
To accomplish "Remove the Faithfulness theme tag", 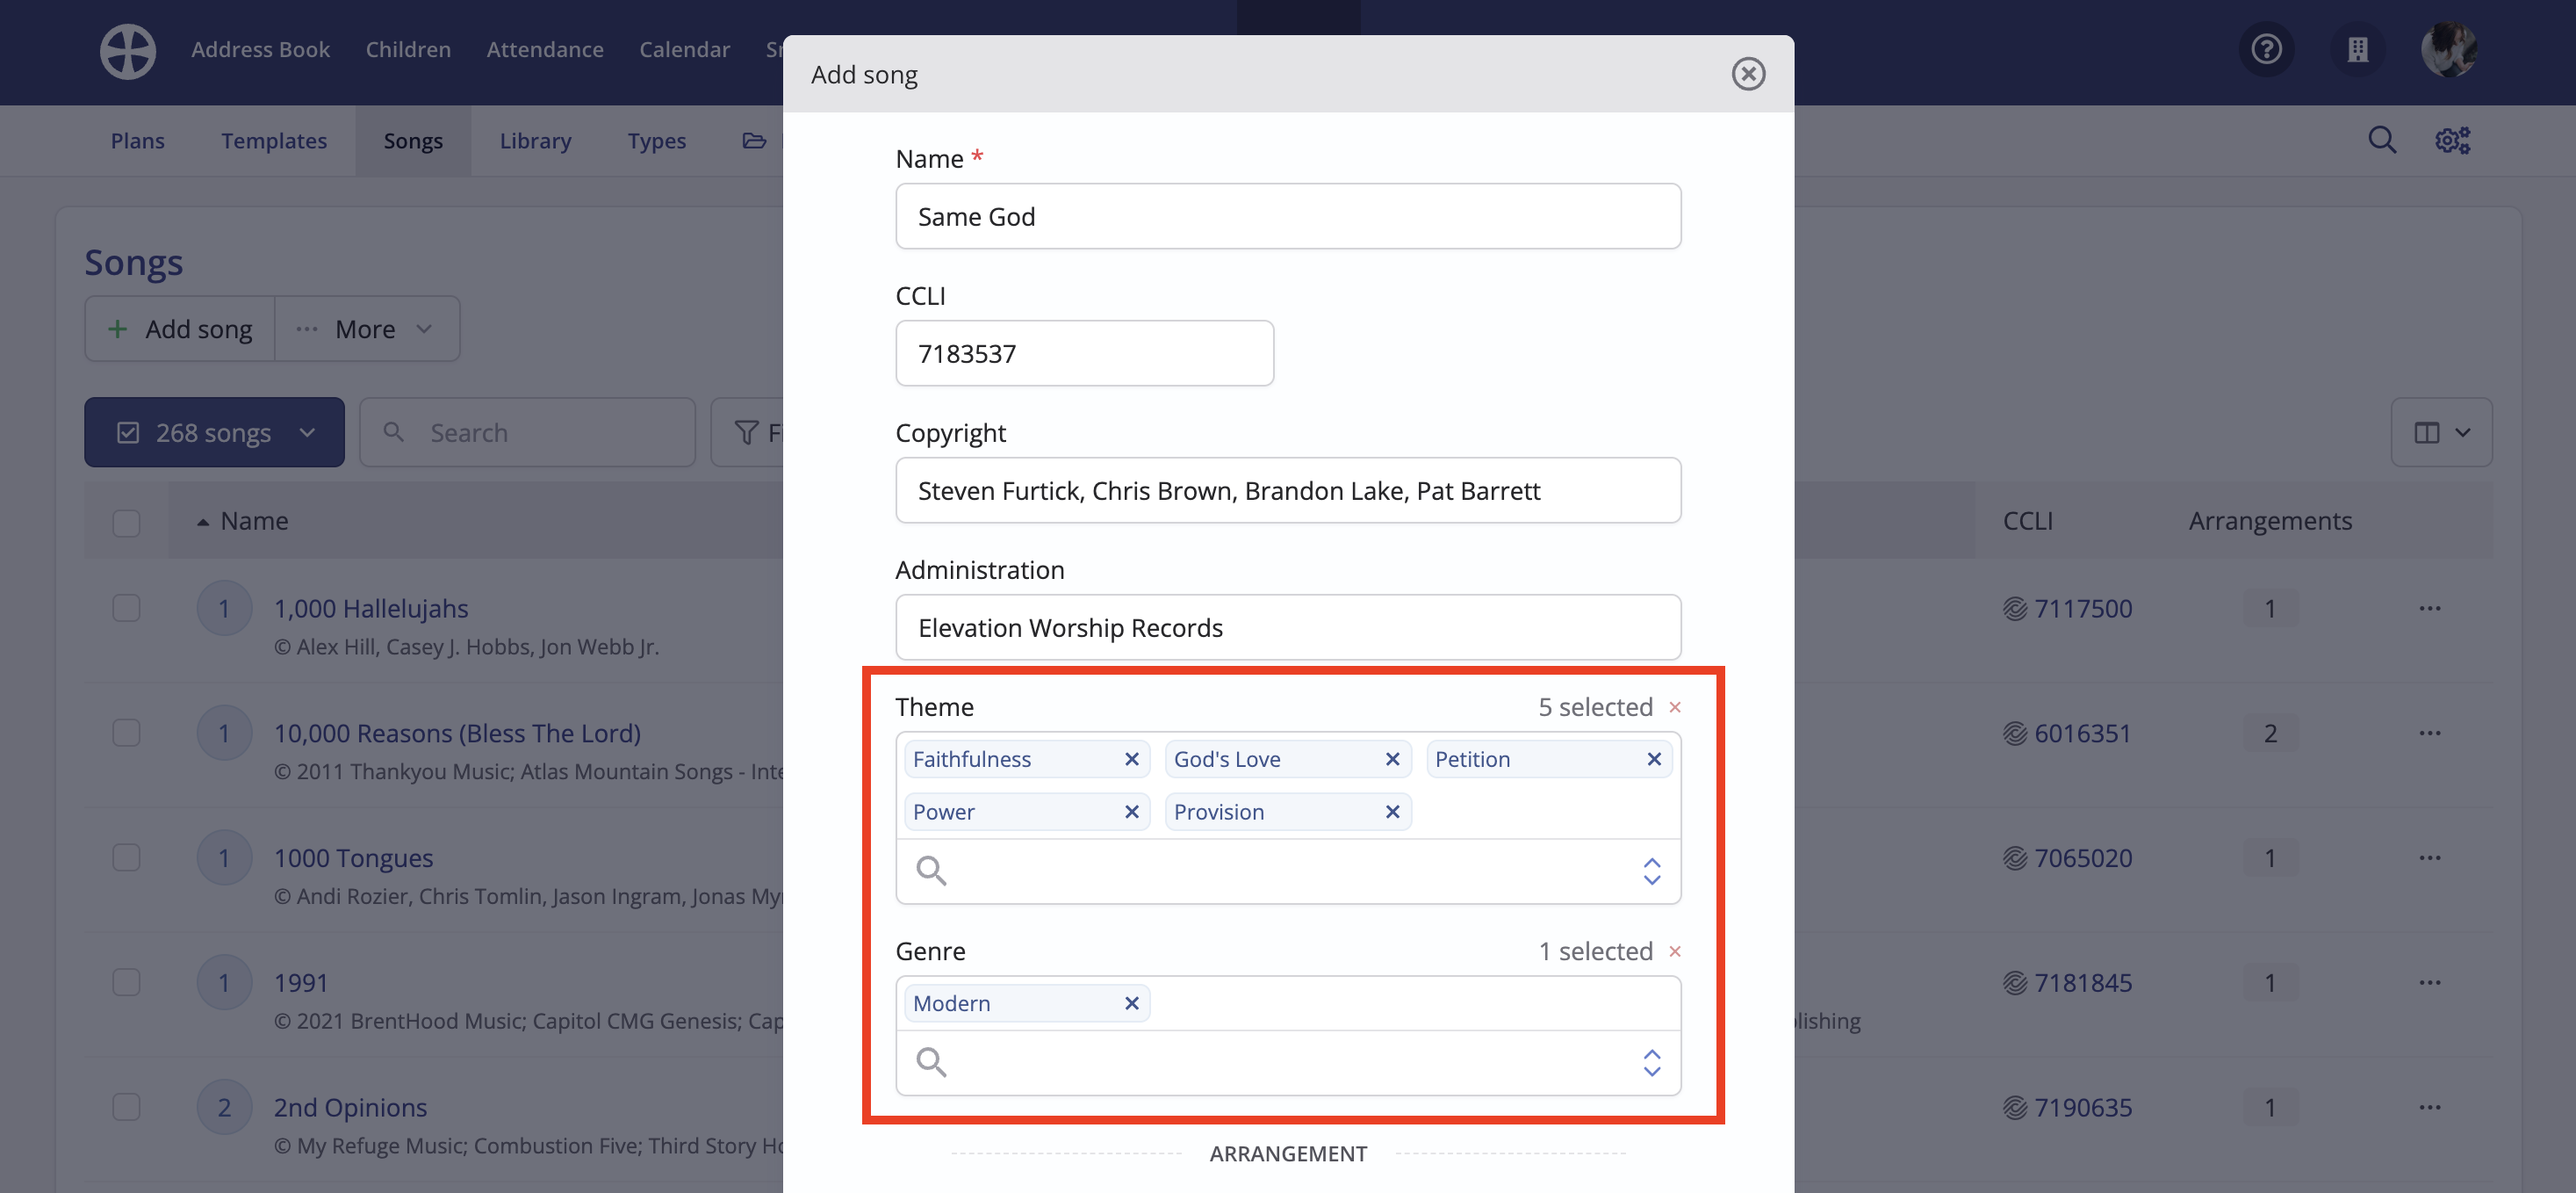I will [1131, 760].
